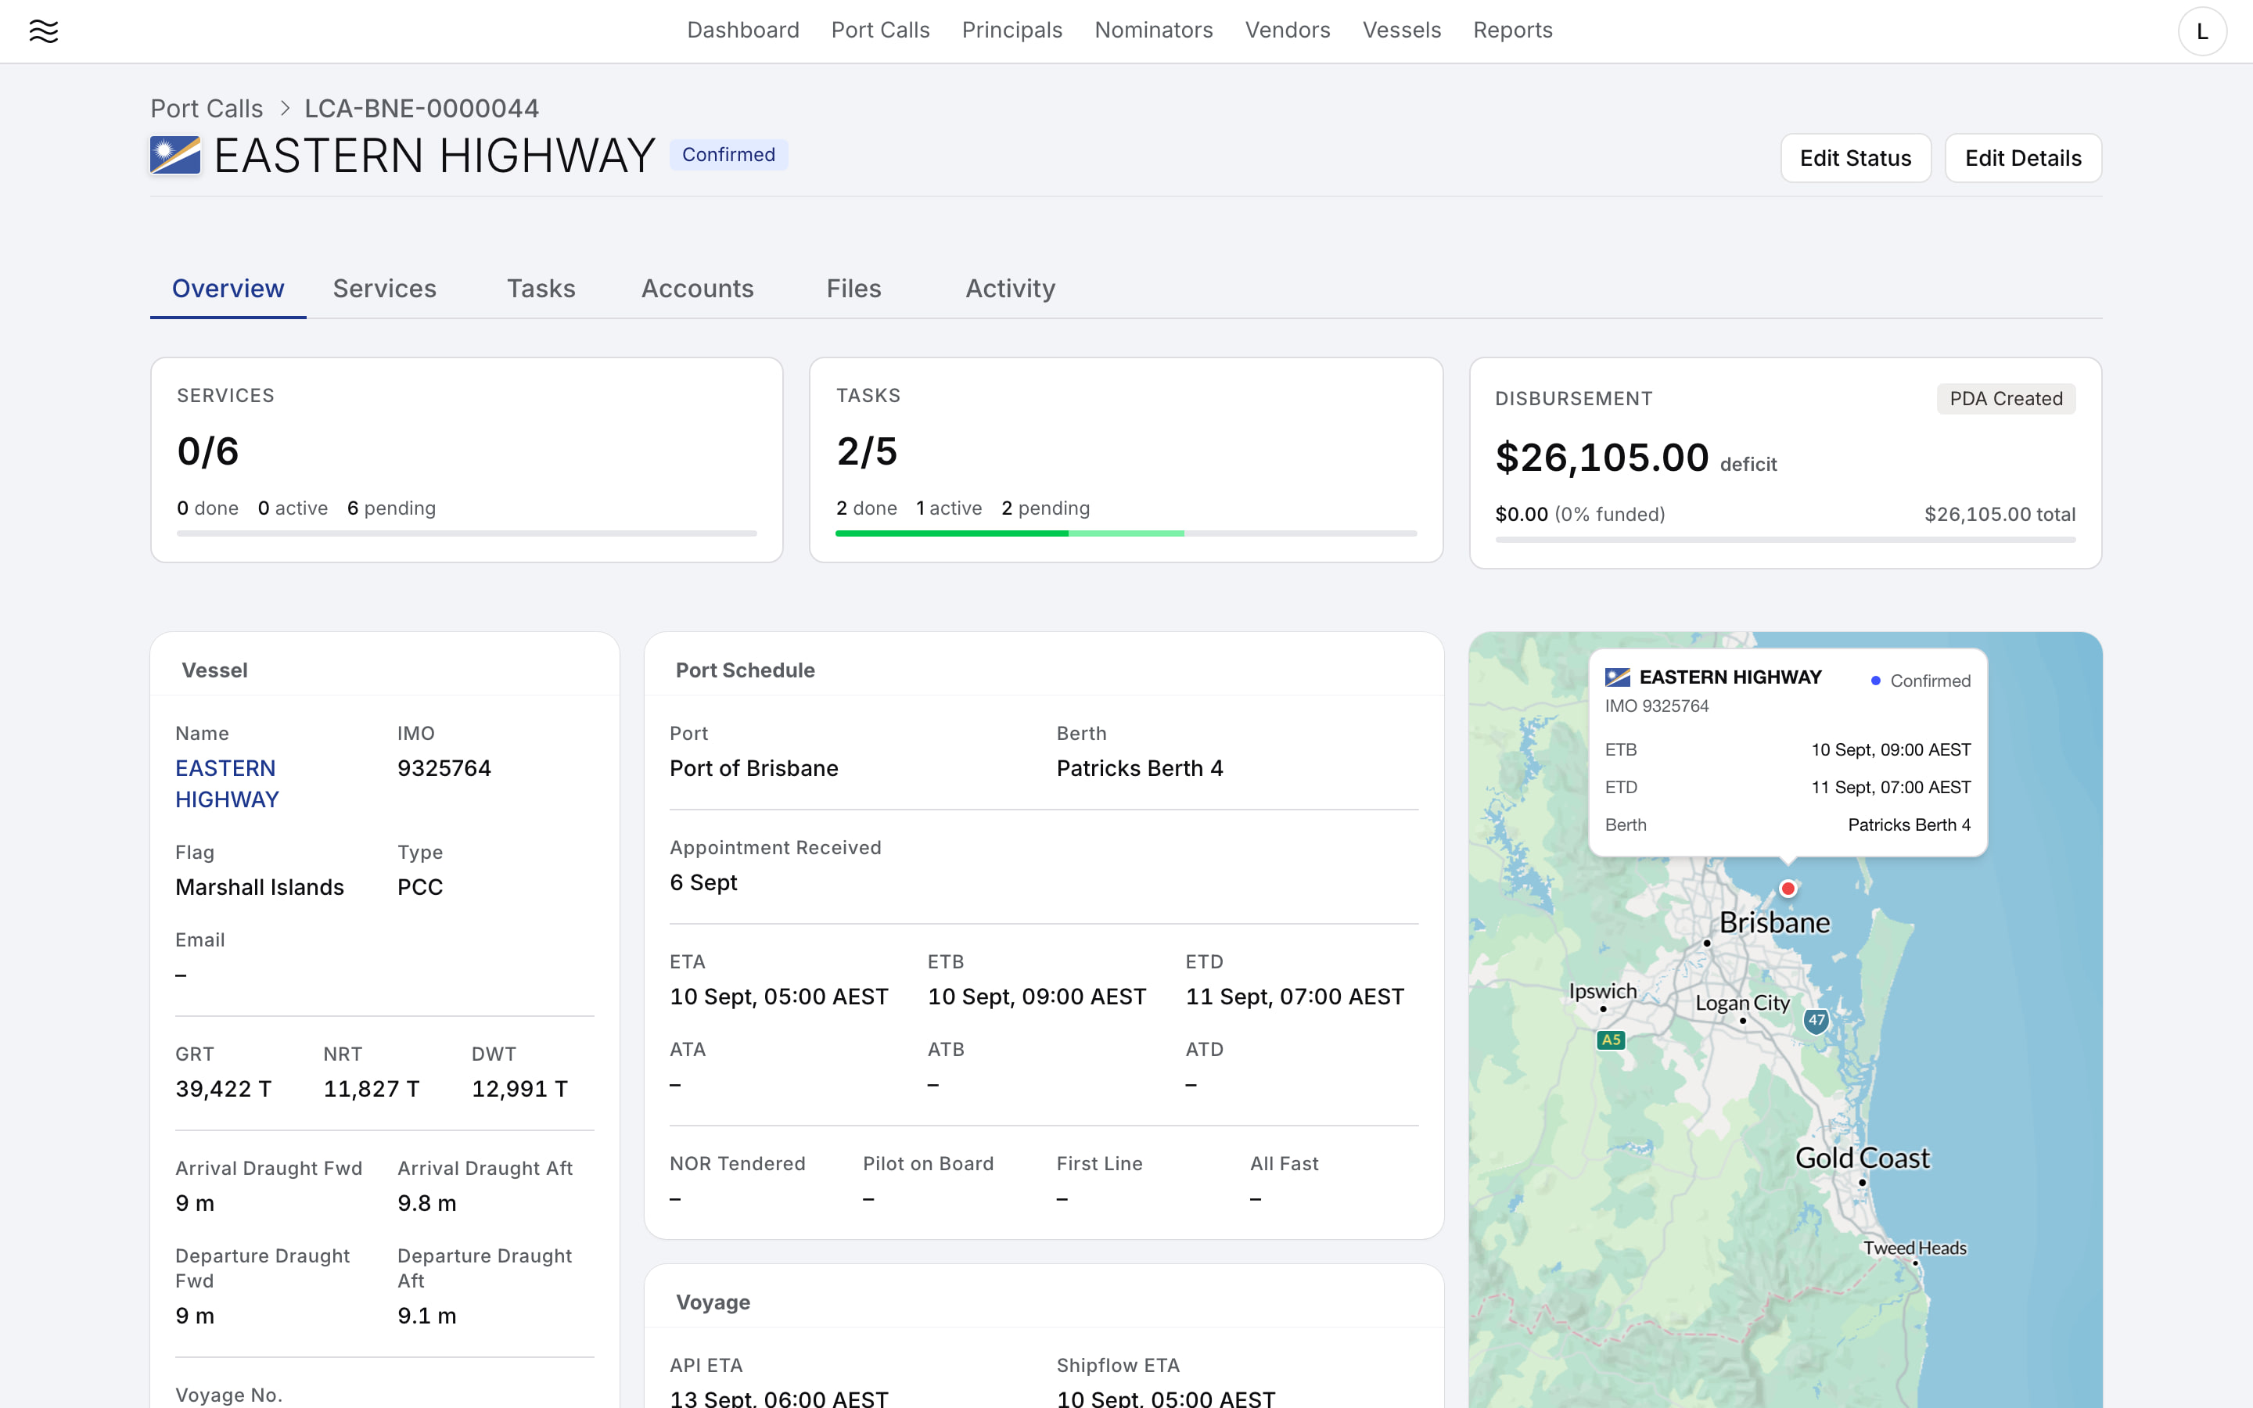
Task: Switch to the Services tab
Action: [385, 289]
